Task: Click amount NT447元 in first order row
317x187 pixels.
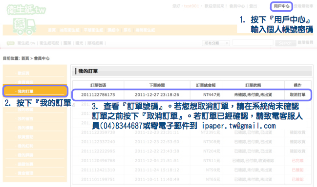Action: (x=211, y=94)
